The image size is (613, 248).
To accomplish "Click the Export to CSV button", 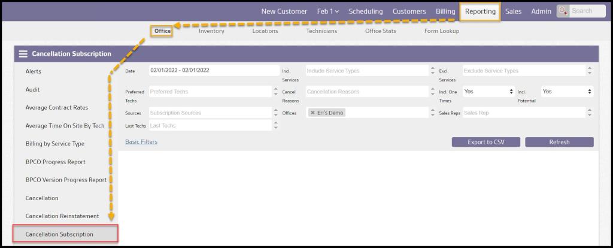I will point(485,142).
